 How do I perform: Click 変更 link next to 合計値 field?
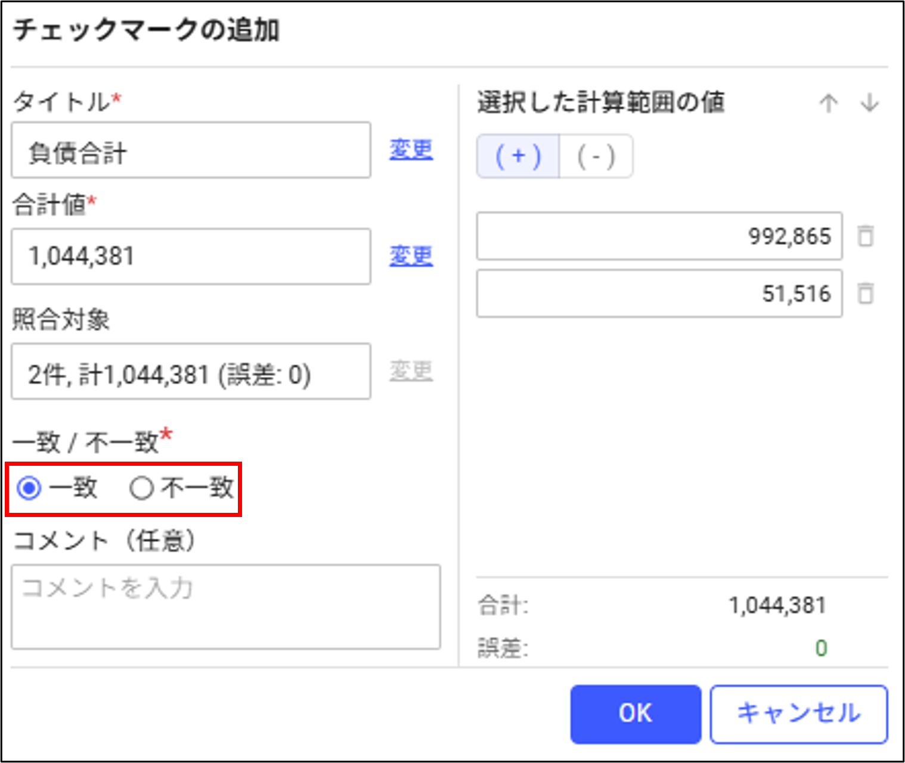point(411,256)
